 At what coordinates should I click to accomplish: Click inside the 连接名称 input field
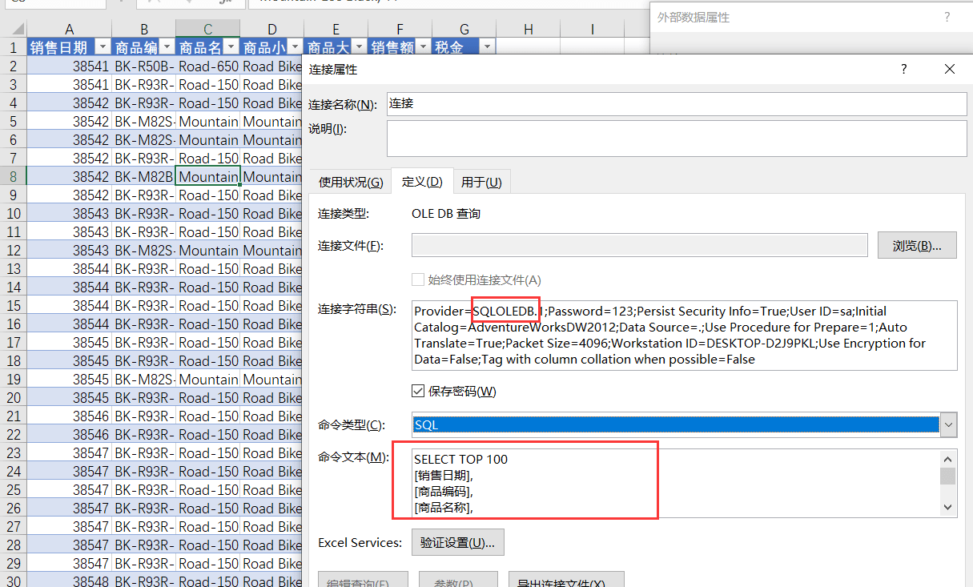click(x=677, y=104)
